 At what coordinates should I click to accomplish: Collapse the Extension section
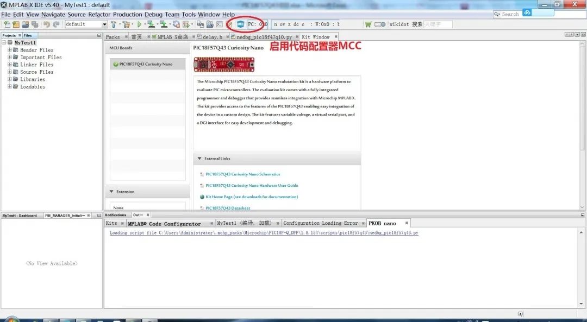pyautogui.click(x=111, y=192)
